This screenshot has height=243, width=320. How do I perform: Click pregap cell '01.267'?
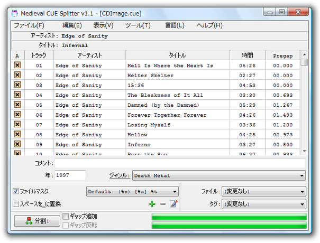pos(283,105)
